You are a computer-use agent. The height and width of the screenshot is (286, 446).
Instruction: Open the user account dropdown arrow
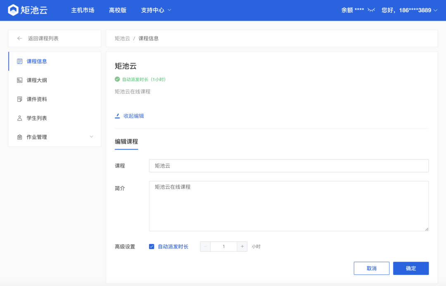click(x=435, y=10)
